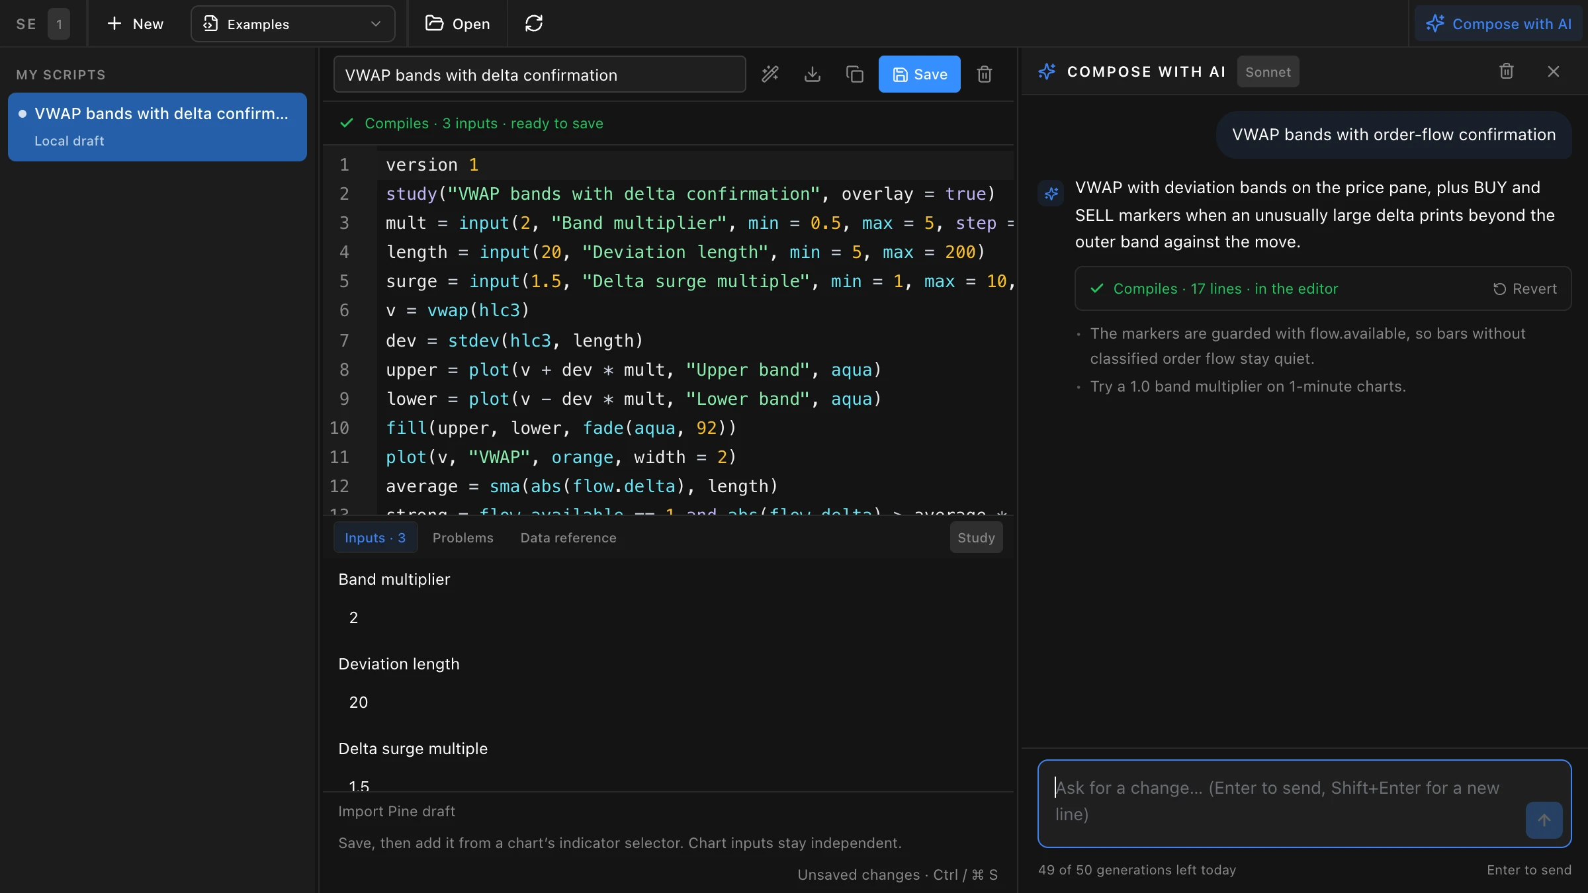Click the blue Save button
Image resolution: width=1588 pixels, height=893 pixels.
(x=920, y=74)
